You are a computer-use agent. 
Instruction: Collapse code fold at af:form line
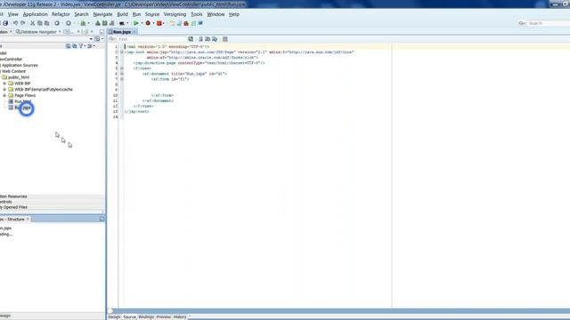(122, 79)
